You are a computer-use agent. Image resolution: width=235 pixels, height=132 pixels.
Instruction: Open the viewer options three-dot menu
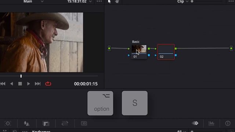point(99,1)
